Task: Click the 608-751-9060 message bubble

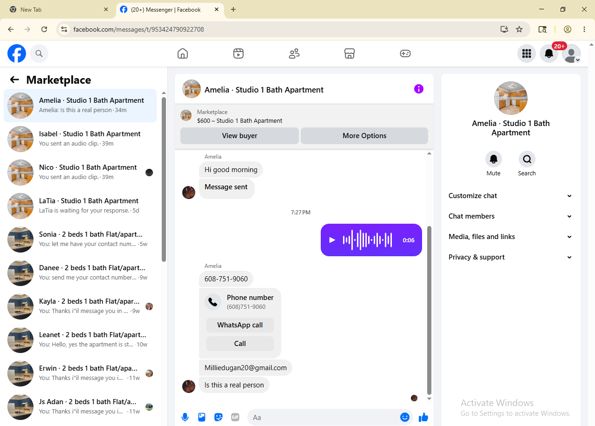Action: pyautogui.click(x=226, y=279)
